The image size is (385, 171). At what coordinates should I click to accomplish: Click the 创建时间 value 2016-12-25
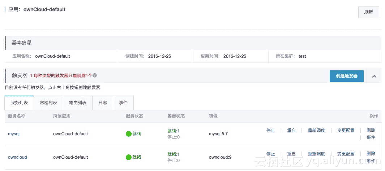159,56
